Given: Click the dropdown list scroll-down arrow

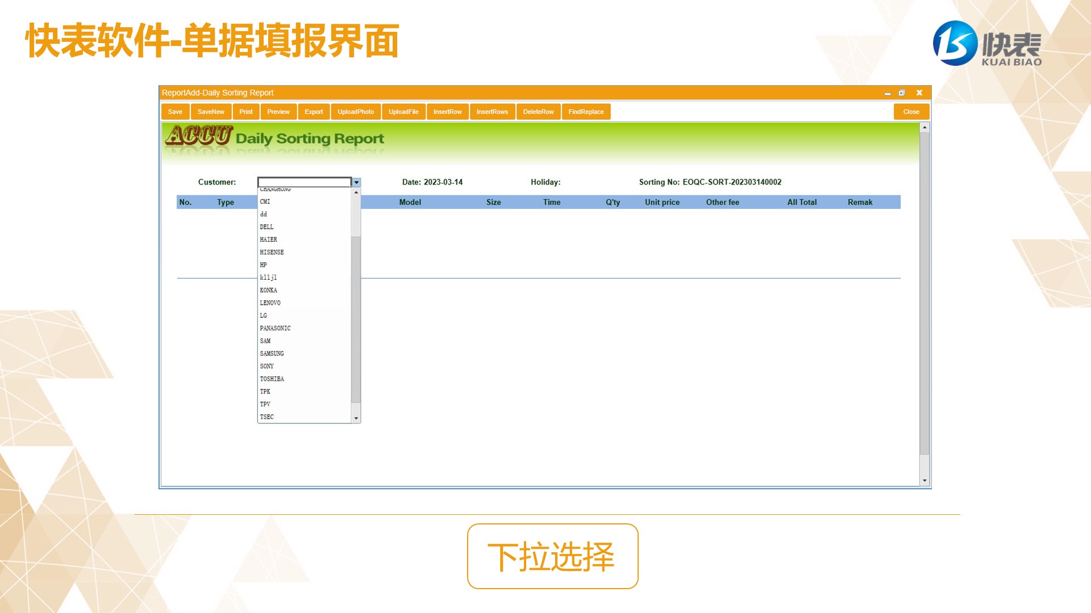Looking at the screenshot, I should [x=356, y=418].
